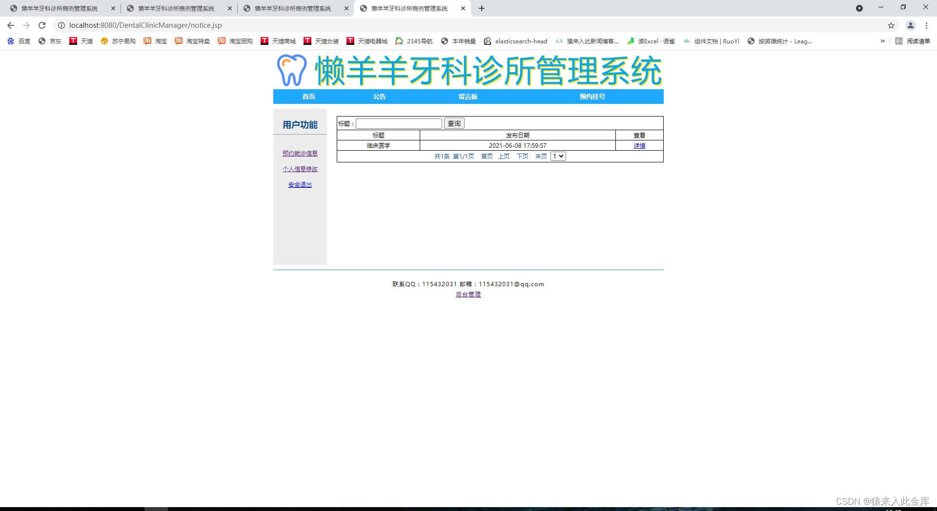Open the 苏宁易购 bookmark
This screenshot has width=937, height=511.
(x=118, y=41)
